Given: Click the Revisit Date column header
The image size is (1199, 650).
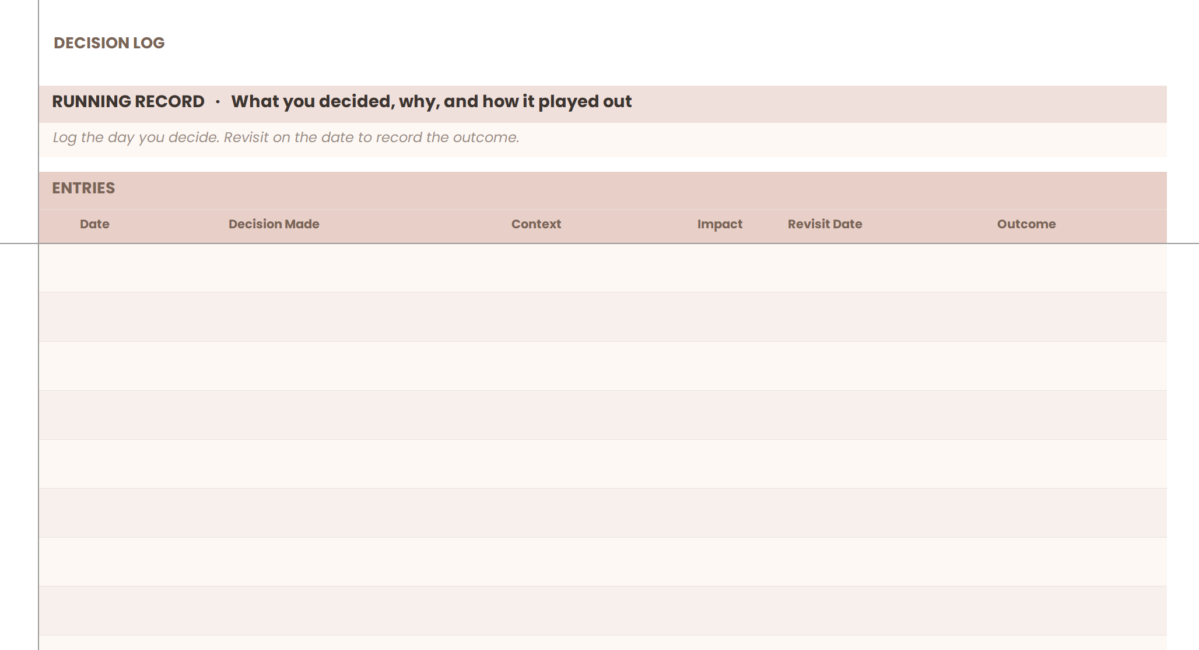Looking at the screenshot, I should pyautogui.click(x=825, y=224).
